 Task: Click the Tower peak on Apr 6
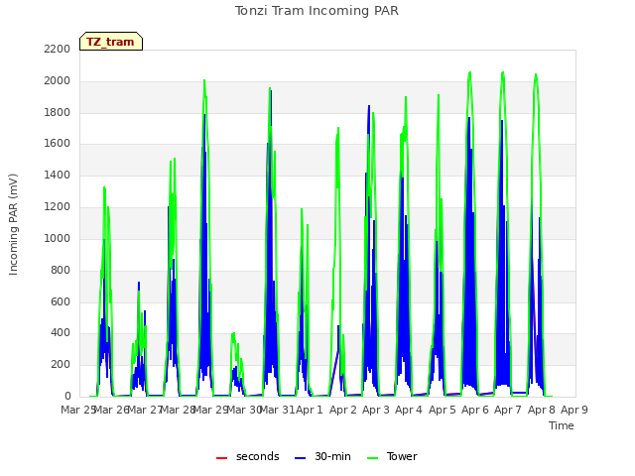click(469, 72)
